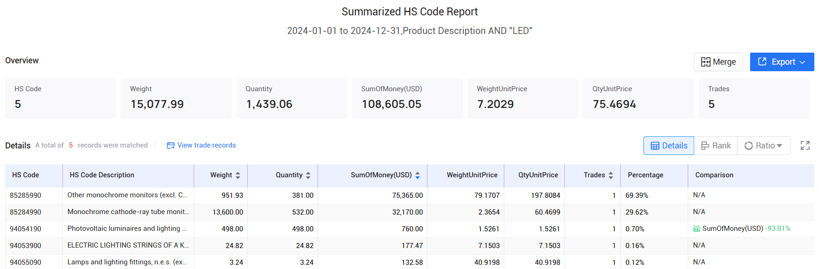Click the SumOfMoney(USD) overview card

tap(407, 98)
